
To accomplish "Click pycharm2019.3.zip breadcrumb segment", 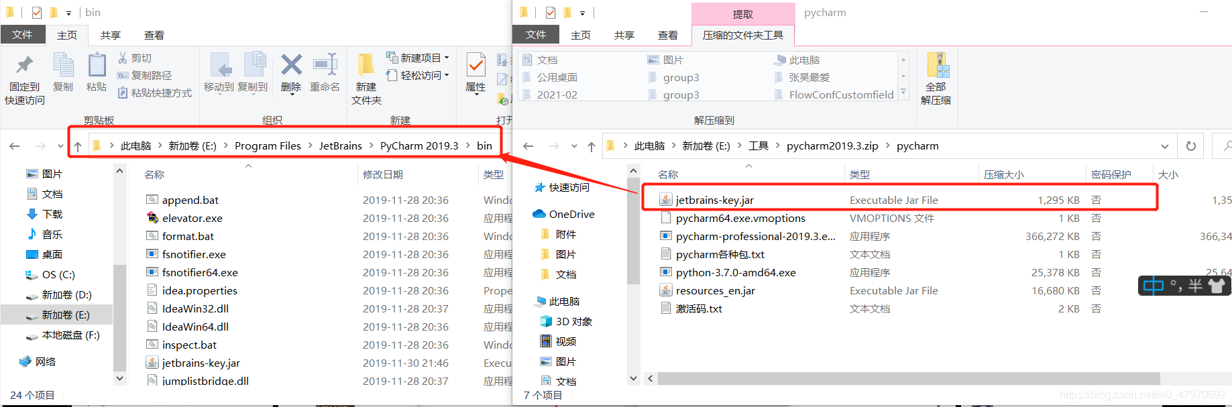I will pyautogui.click(x=832, y=146).
